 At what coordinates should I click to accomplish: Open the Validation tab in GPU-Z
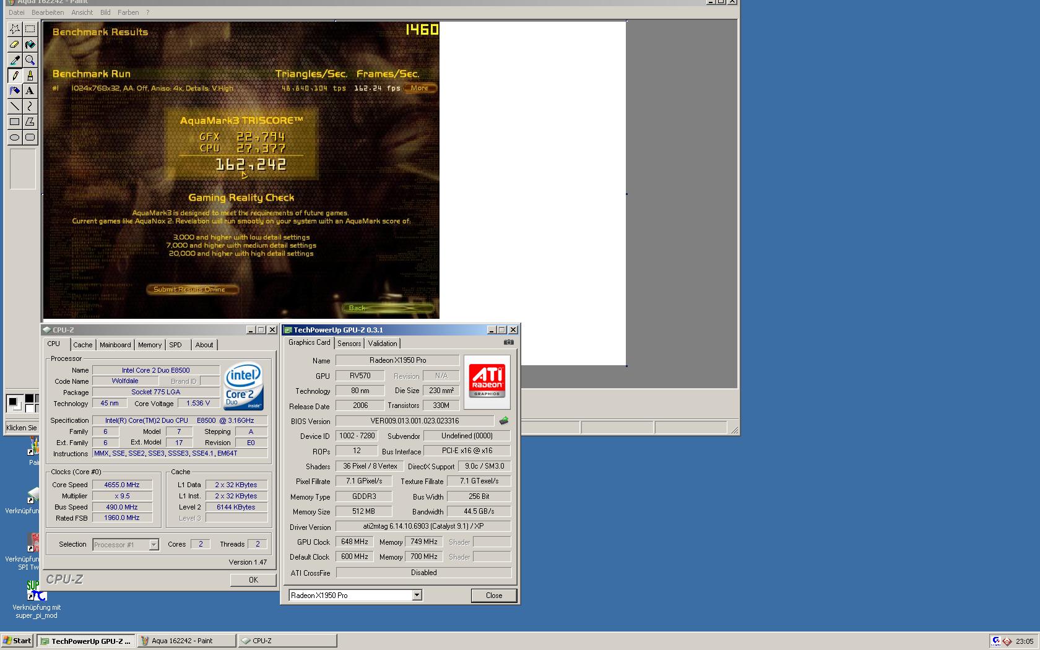tap(383, 344)
